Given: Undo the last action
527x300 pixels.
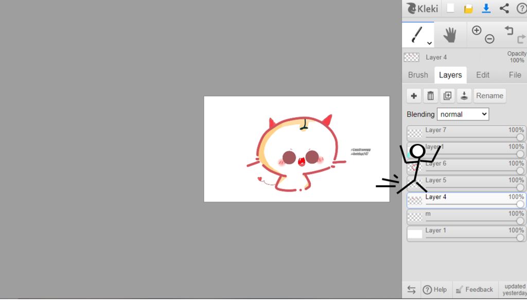Looking at the screenshot, I should pyautogui.click(x=509, y=30).
